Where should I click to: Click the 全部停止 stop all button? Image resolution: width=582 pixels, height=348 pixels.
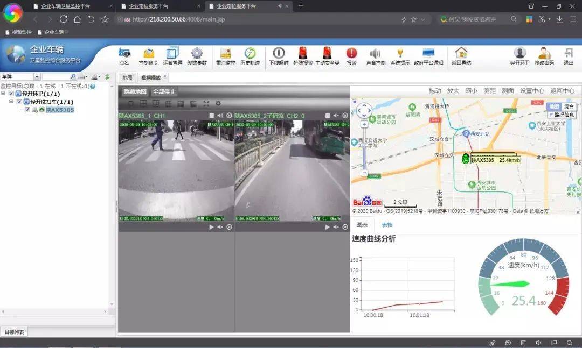tap(164, 92)
